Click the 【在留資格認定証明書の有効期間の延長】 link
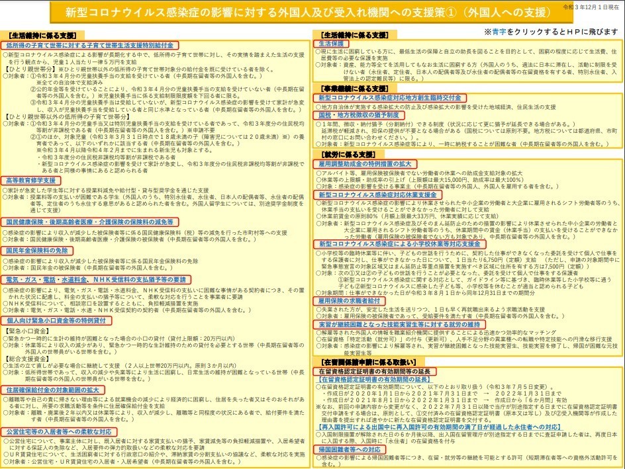The height and width of the screenshot is (469, 625). 375,380
